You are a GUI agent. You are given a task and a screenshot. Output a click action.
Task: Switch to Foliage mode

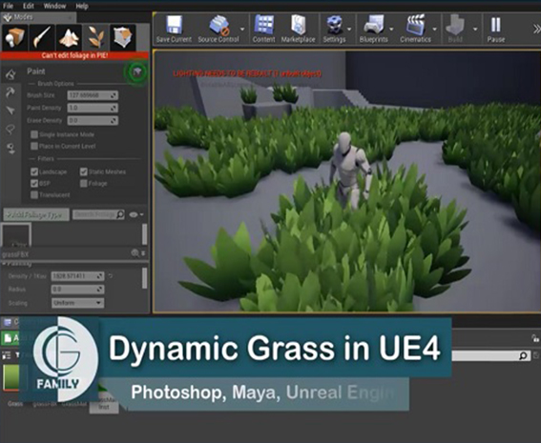(x=95, y=37)
